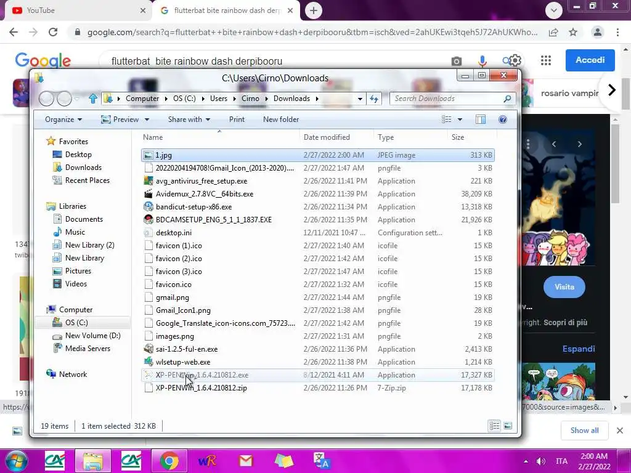Select the flutterbat bite rainbow dash tab
The width and height of the screenshot is (631, 473).
click(x=226, y=10)
